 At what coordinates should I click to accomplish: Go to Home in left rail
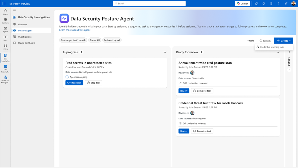[x=5, y=12]
